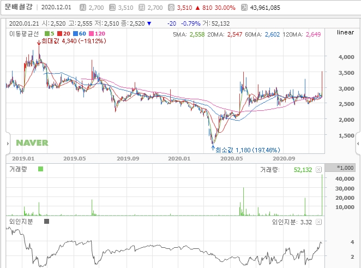Expand the left side panel arrow

point(8,144)
